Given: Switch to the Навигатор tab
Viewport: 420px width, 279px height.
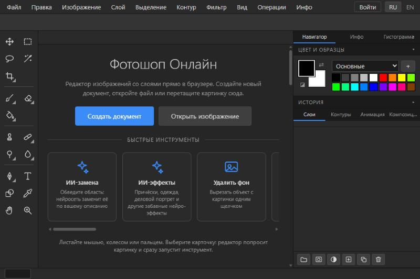Looking at the screenshot, I should point(314,37).
